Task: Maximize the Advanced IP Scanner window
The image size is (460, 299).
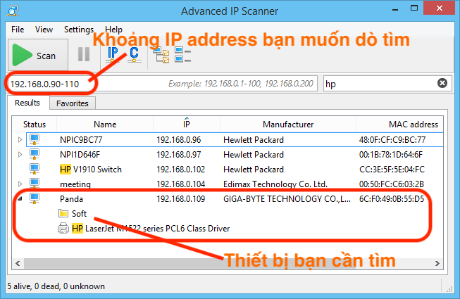Action: point(414,8)
